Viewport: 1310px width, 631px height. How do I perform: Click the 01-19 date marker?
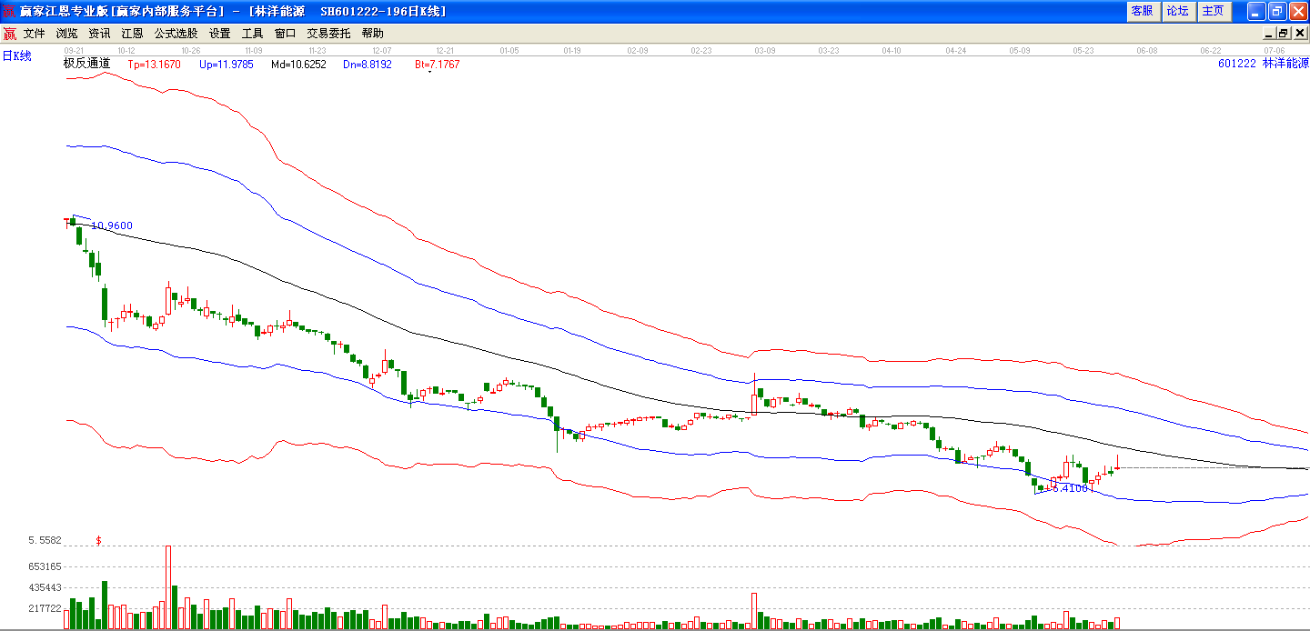click(572, 51)
